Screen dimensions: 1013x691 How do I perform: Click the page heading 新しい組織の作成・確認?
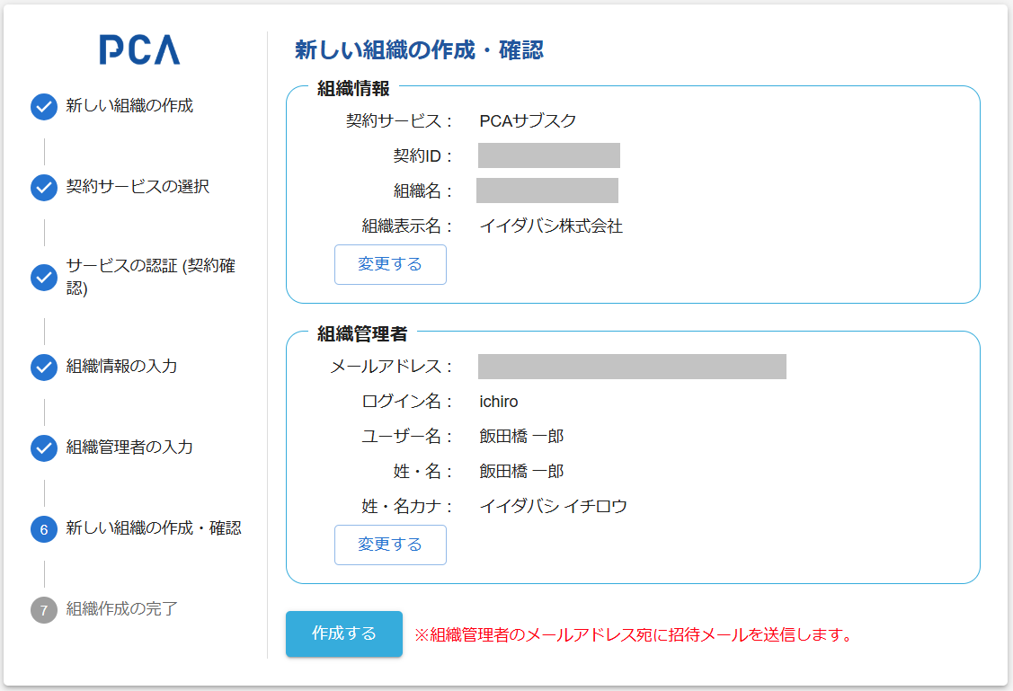click(419, 49)
